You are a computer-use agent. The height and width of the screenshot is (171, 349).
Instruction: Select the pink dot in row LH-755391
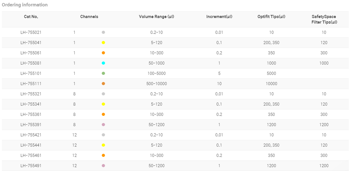click(103, 125)
